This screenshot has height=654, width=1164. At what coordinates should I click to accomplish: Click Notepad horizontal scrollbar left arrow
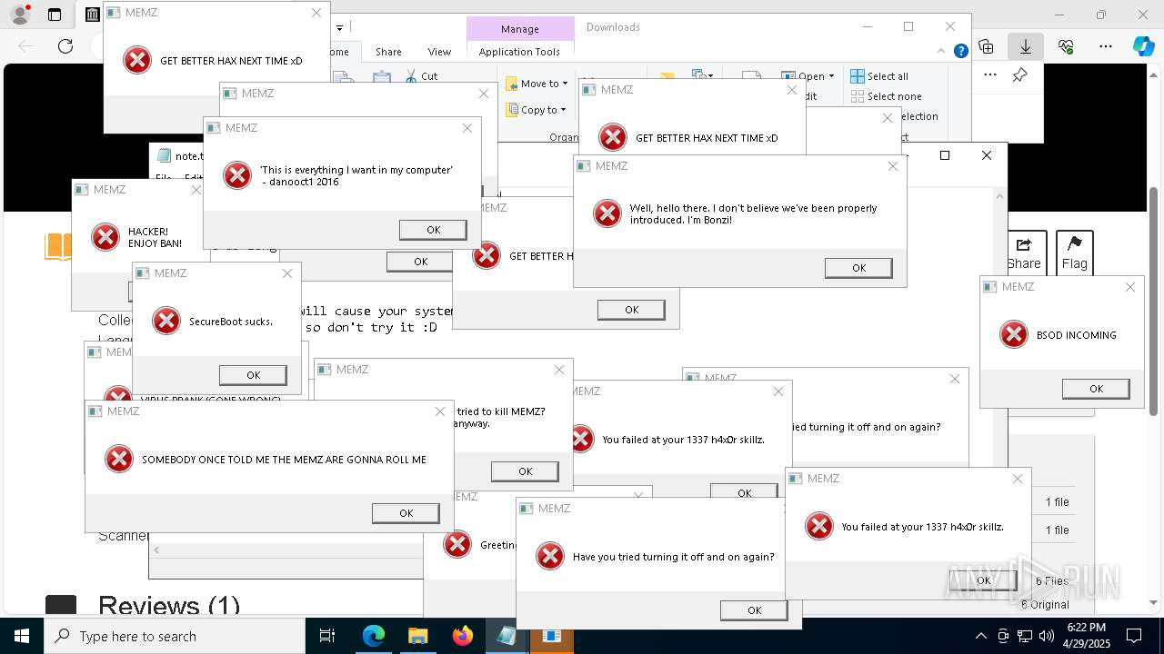pos(156,550)
